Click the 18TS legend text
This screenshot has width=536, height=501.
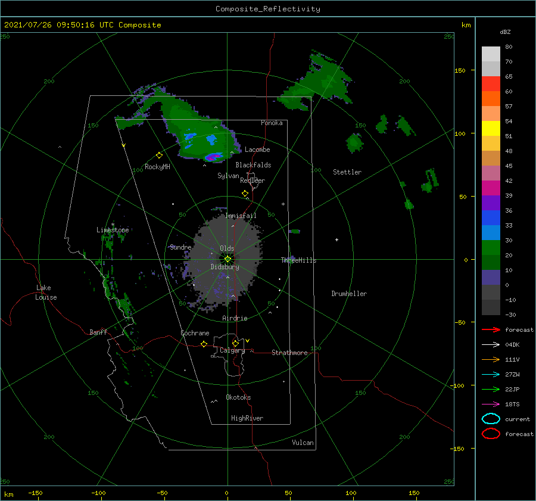click(512, 404)
